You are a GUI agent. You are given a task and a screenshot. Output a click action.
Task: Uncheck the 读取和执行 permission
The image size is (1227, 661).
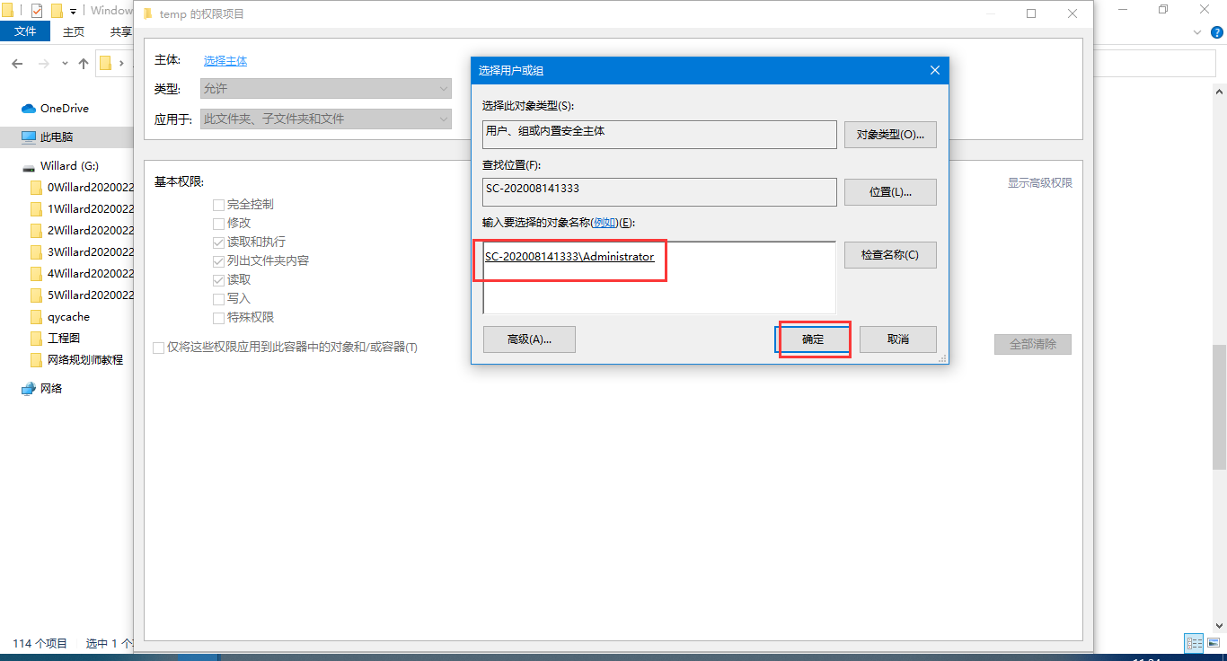click(x=217, y=242)
